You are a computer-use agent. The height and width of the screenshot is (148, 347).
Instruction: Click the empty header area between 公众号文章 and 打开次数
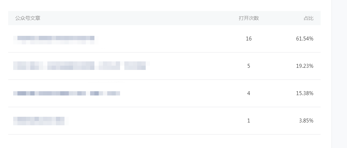coord(139,18)
